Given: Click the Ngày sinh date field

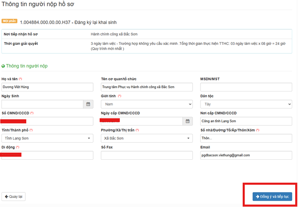Looking at the screenshot, I should click(x=42, y=104).
